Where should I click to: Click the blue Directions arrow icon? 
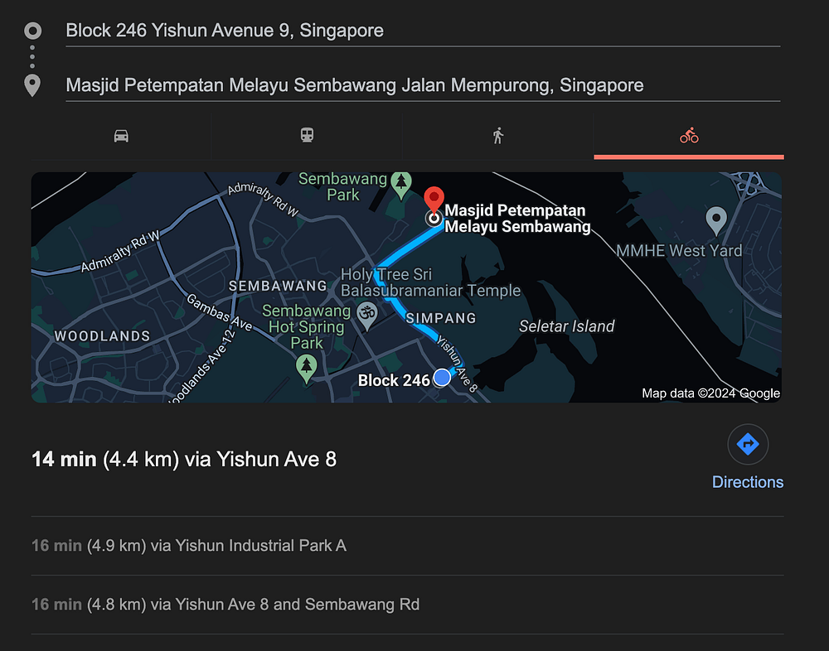point(748,445)
